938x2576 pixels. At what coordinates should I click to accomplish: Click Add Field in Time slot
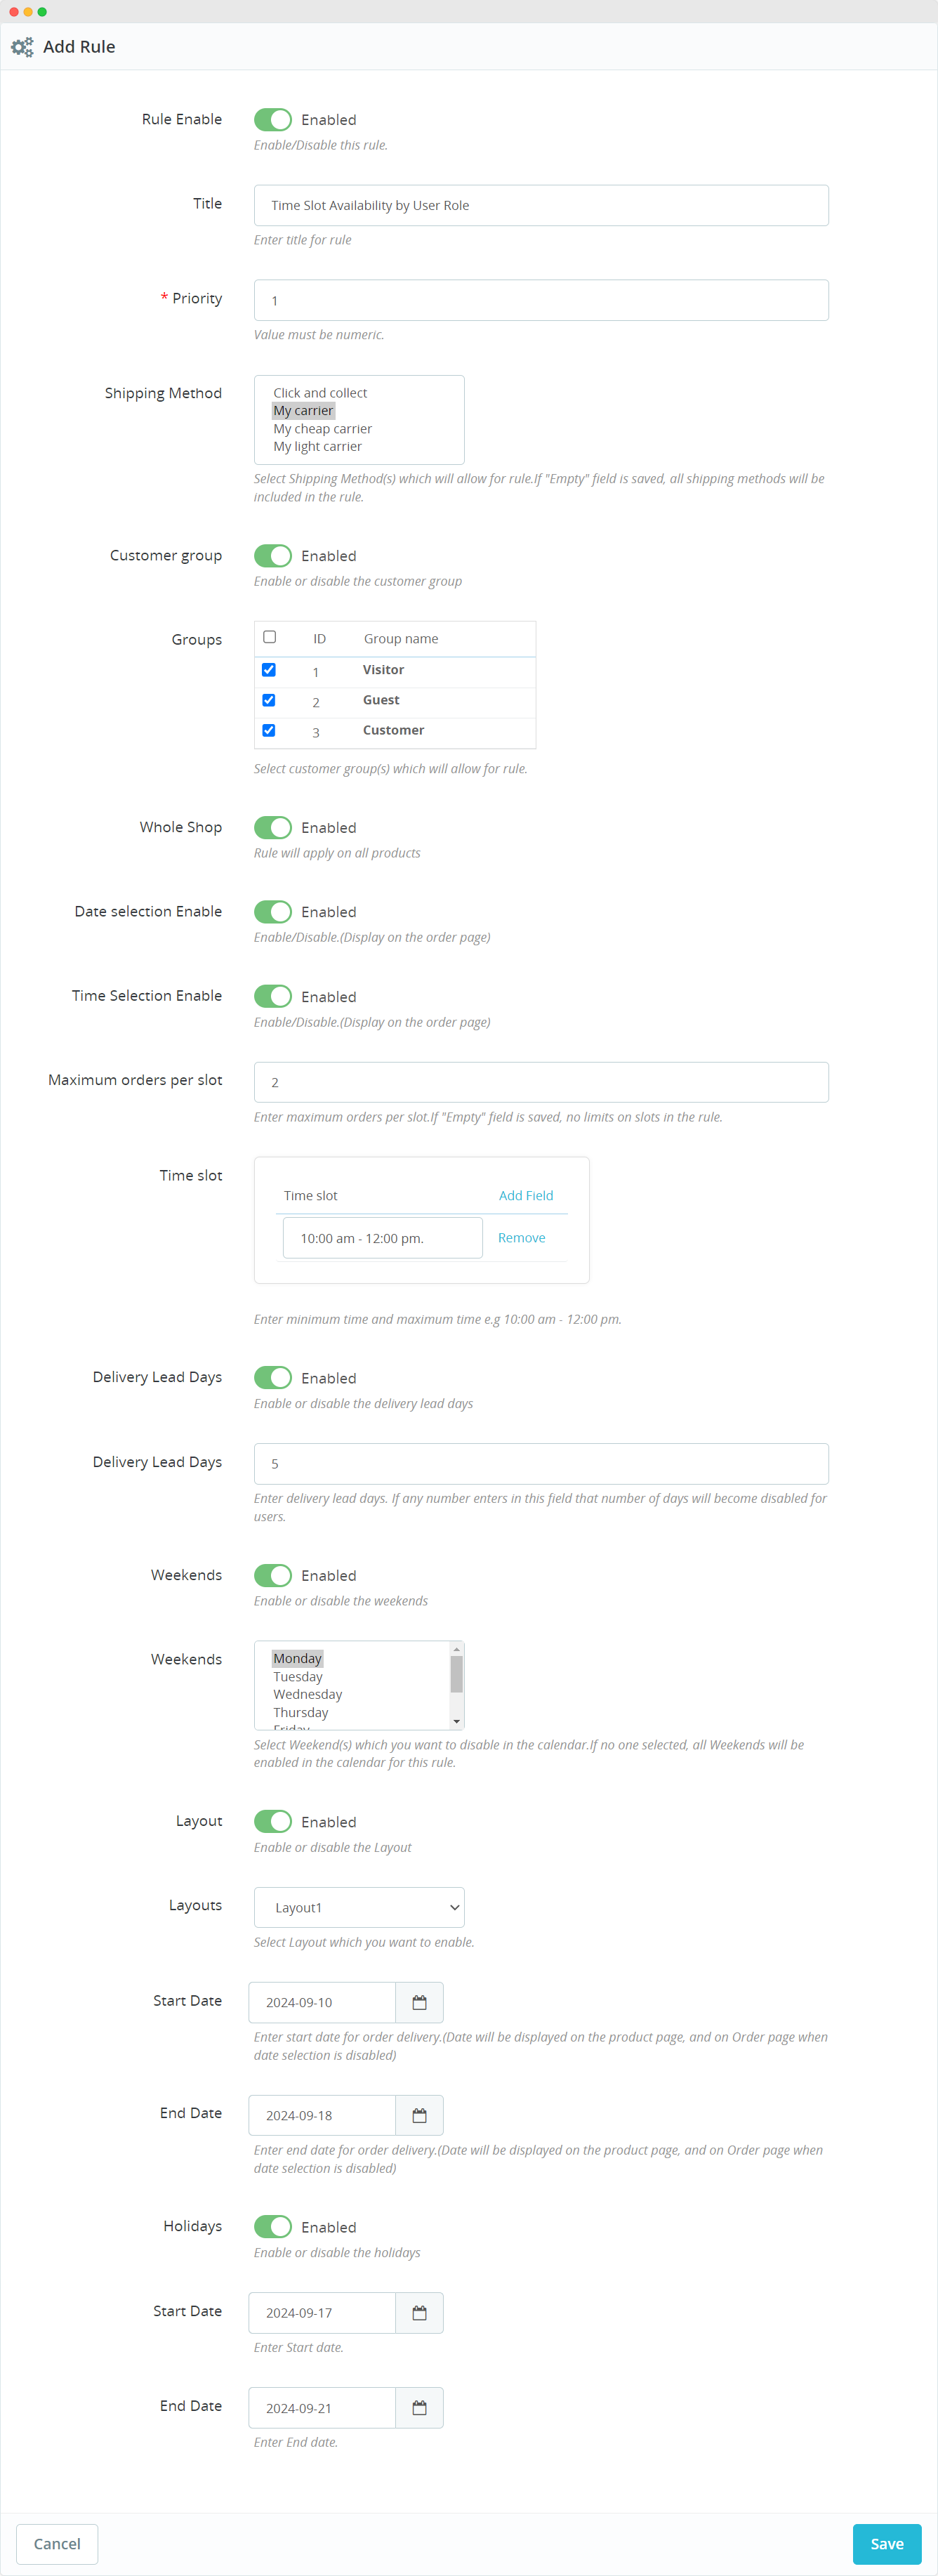[525, 1195]
